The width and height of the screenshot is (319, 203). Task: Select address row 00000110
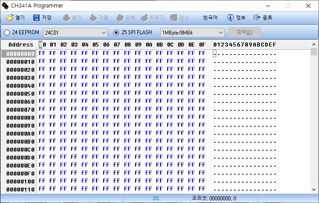(x=20, y=190)
